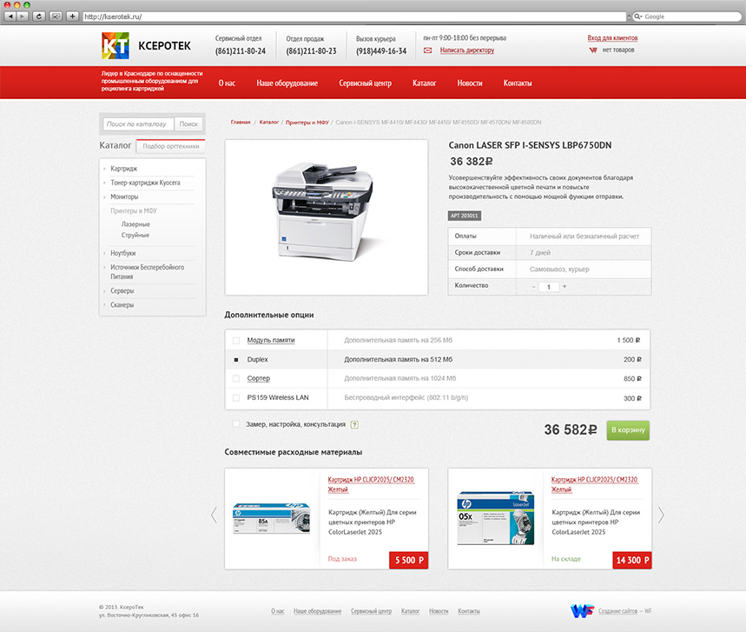Open cartridge link priced 14 300 Р

[x=594, y=484]
